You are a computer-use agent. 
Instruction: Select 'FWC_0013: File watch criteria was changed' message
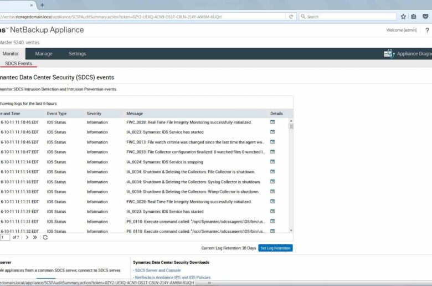point(196,142)
